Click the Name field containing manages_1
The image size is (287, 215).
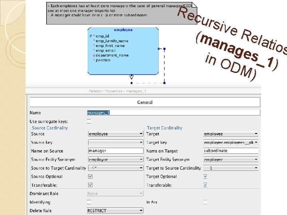[x=173, y=112]
